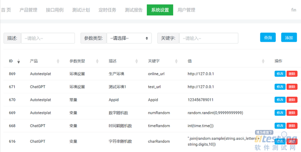Screen dimensions: 301x152
Task: Select ID cell 616
Action: [12, 142]
